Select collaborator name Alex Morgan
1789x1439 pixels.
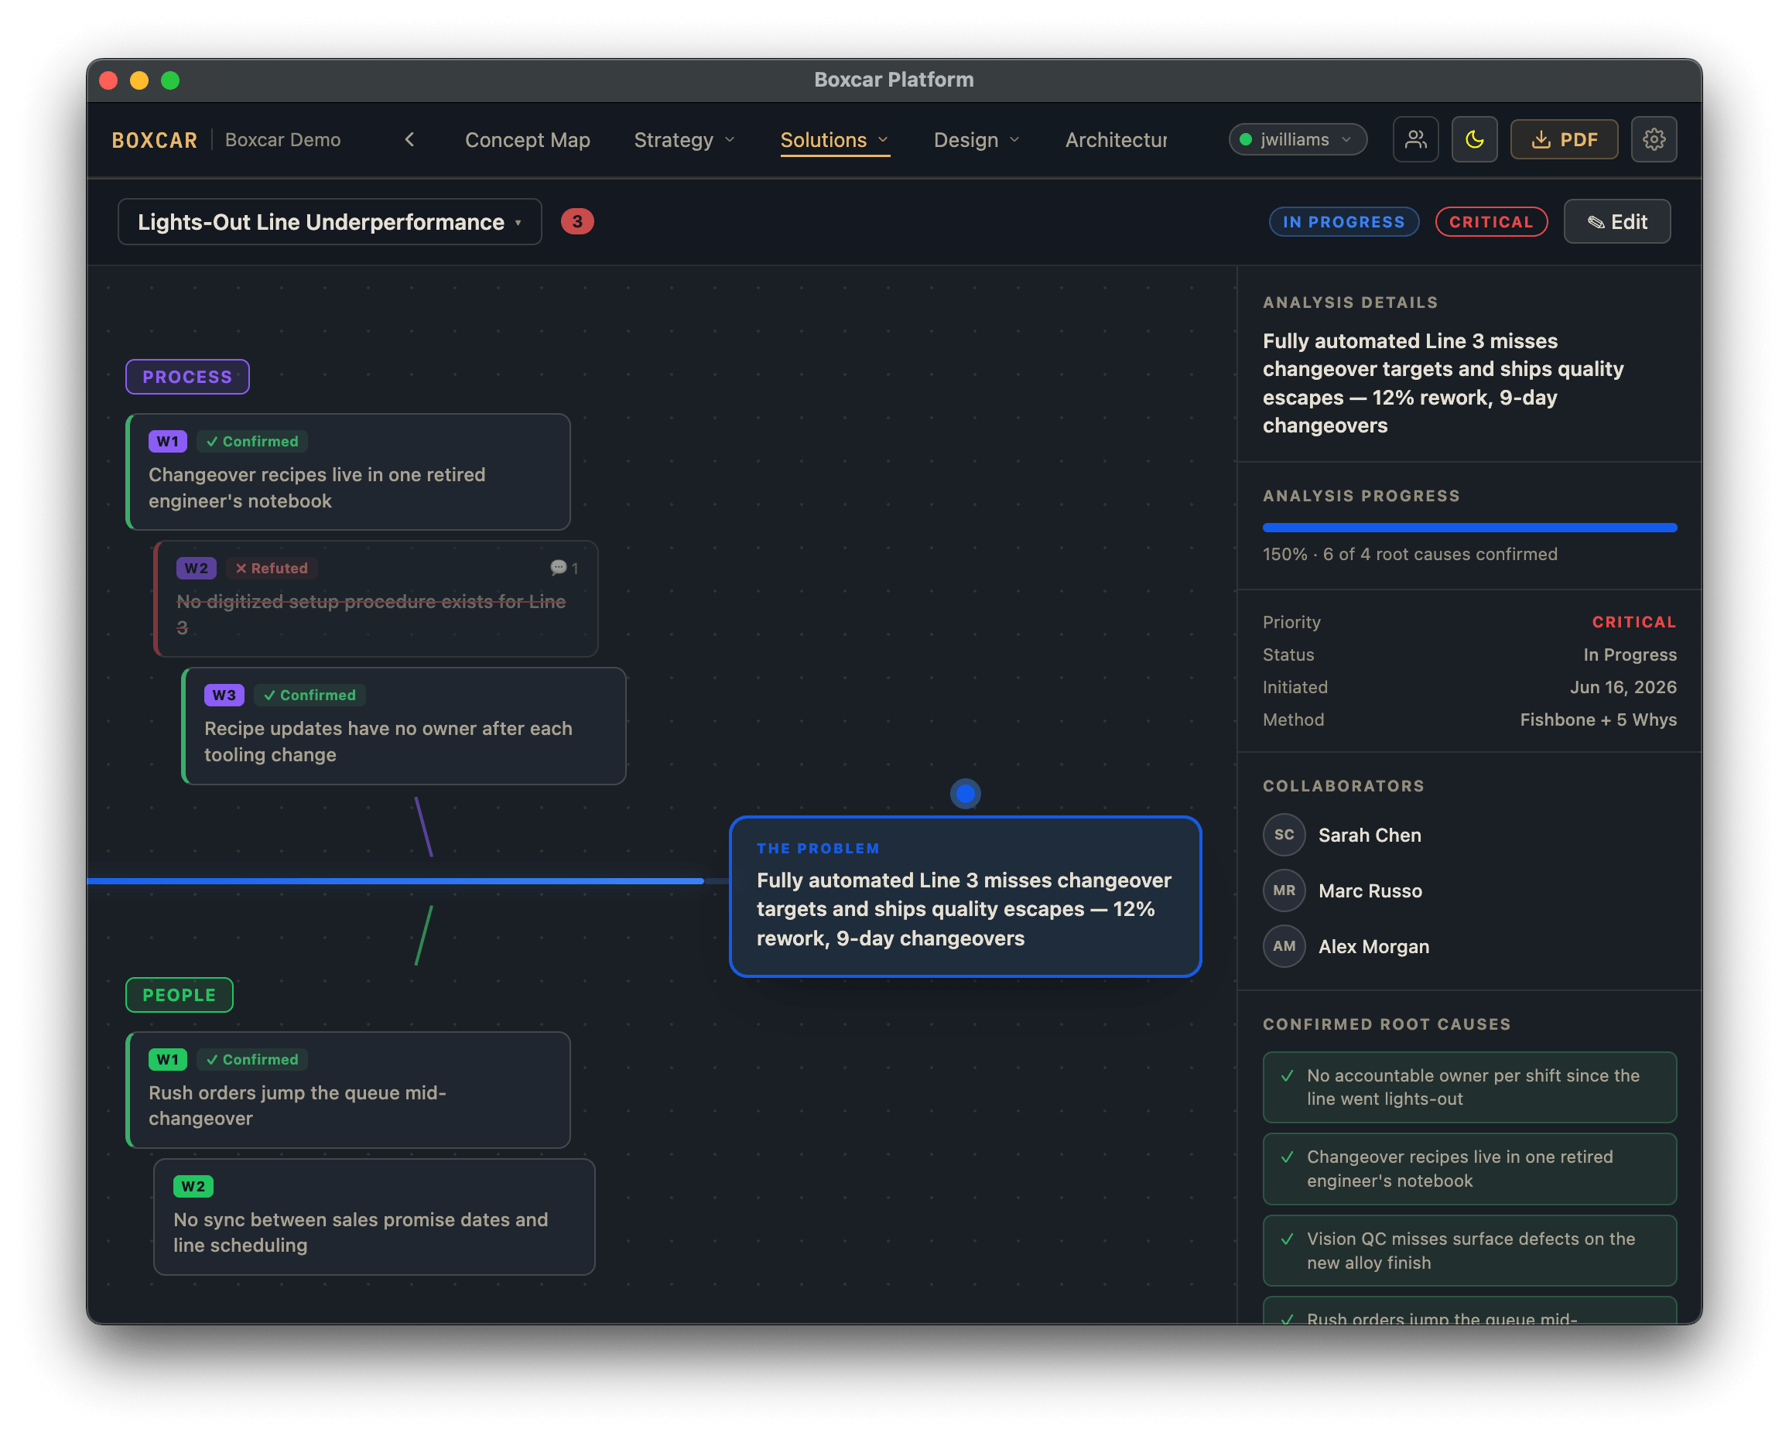pos(1373,946)
